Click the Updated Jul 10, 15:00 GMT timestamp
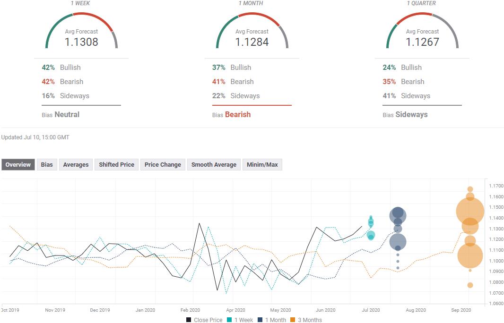The image size is (504, 323). point(35,137)
